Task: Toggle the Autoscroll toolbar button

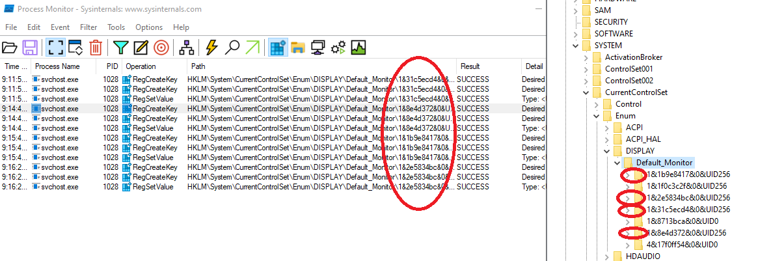Action: click(x=75, y=48)
